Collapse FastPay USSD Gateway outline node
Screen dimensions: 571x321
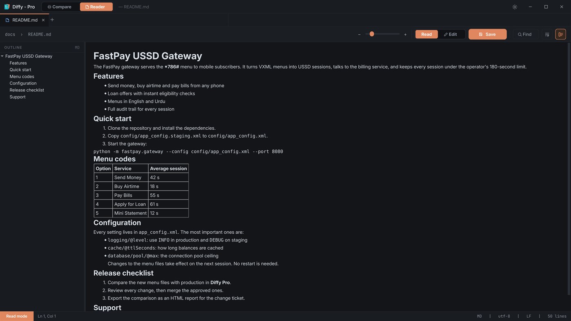tap(2, 56)
